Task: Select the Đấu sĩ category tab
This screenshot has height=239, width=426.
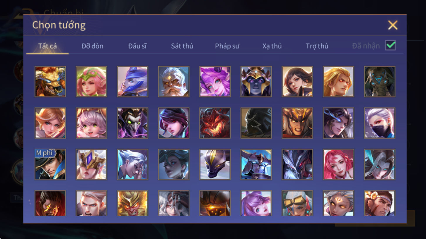Action: pyautogui.click(x=137, y=46)
